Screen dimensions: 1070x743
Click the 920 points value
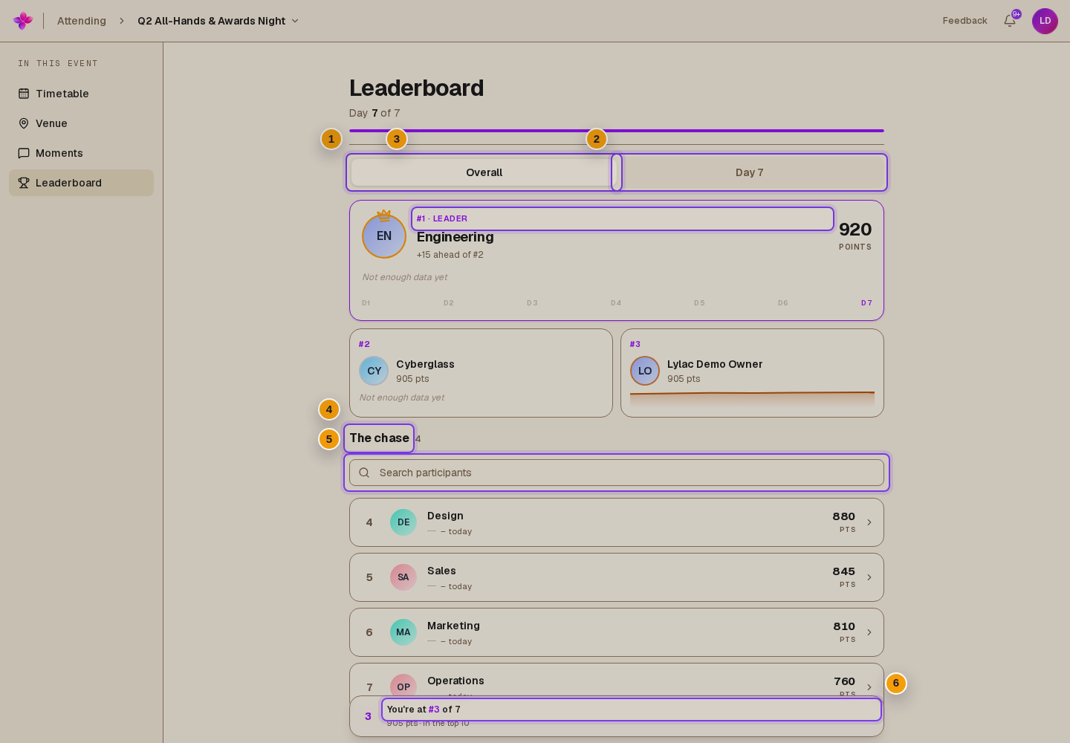pos(855,230)
